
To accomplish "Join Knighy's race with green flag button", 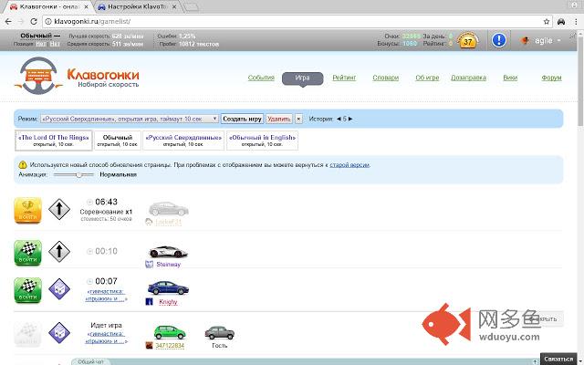I will [x=28, y=290].
